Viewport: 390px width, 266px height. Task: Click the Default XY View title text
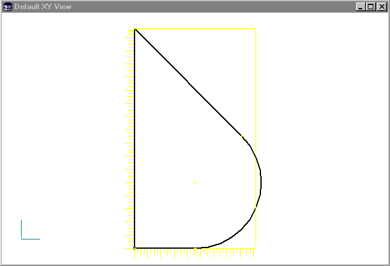pos(43,7)
